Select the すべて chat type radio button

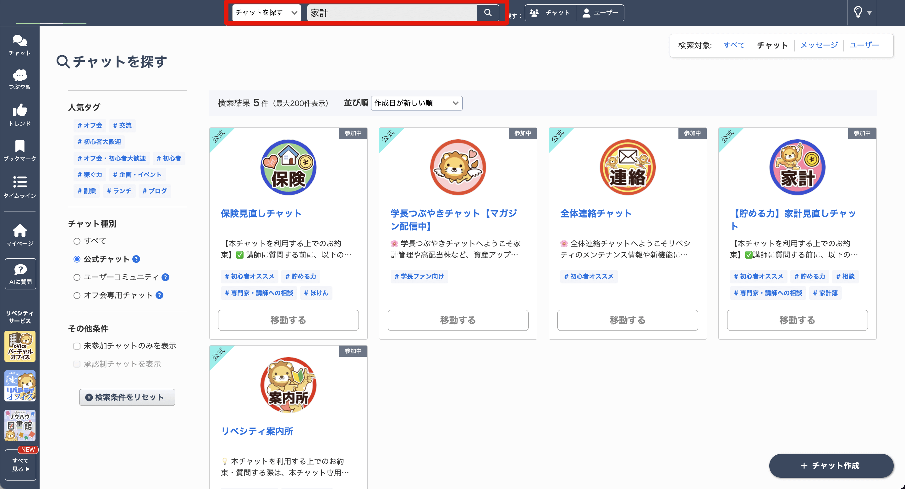77,241
